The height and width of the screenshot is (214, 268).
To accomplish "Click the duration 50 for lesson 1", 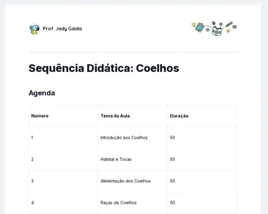I will [x=173, y=138].
